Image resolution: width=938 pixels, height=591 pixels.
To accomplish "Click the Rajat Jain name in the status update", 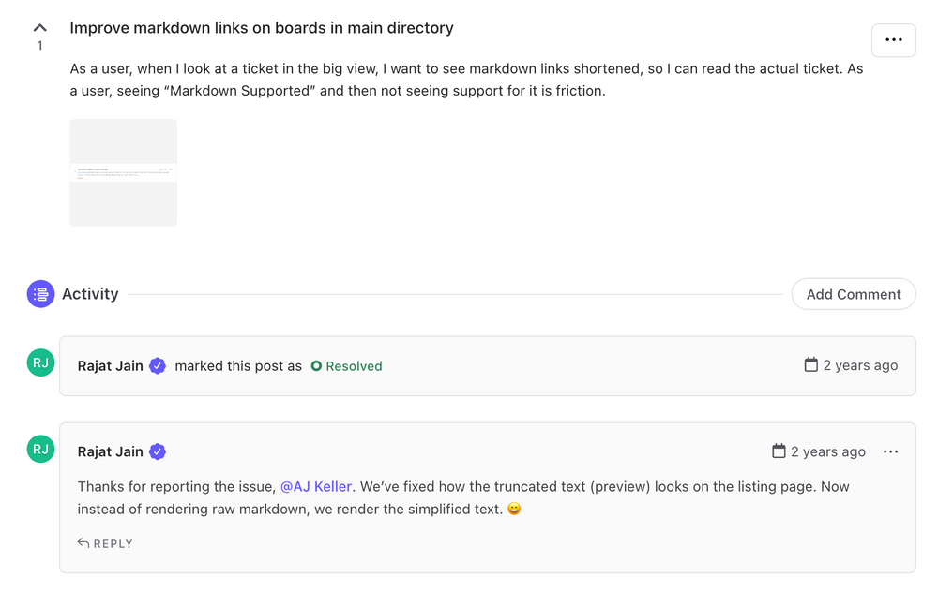I will click(110, 365).
